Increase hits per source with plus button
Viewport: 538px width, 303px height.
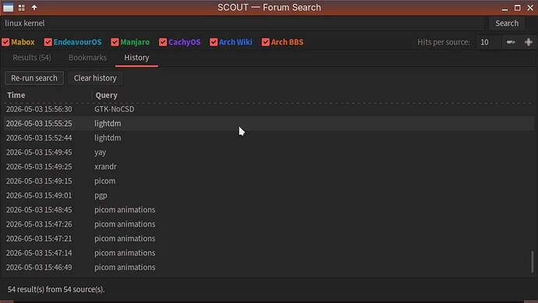[x=529, y=42]
